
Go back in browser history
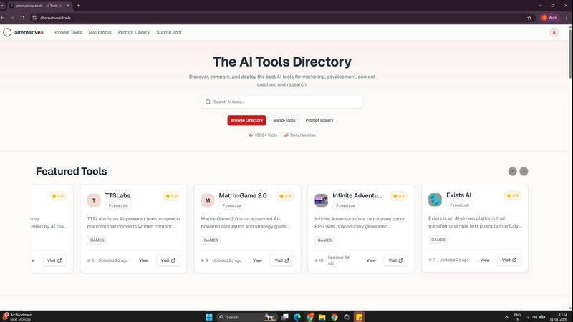click(2, 17)
